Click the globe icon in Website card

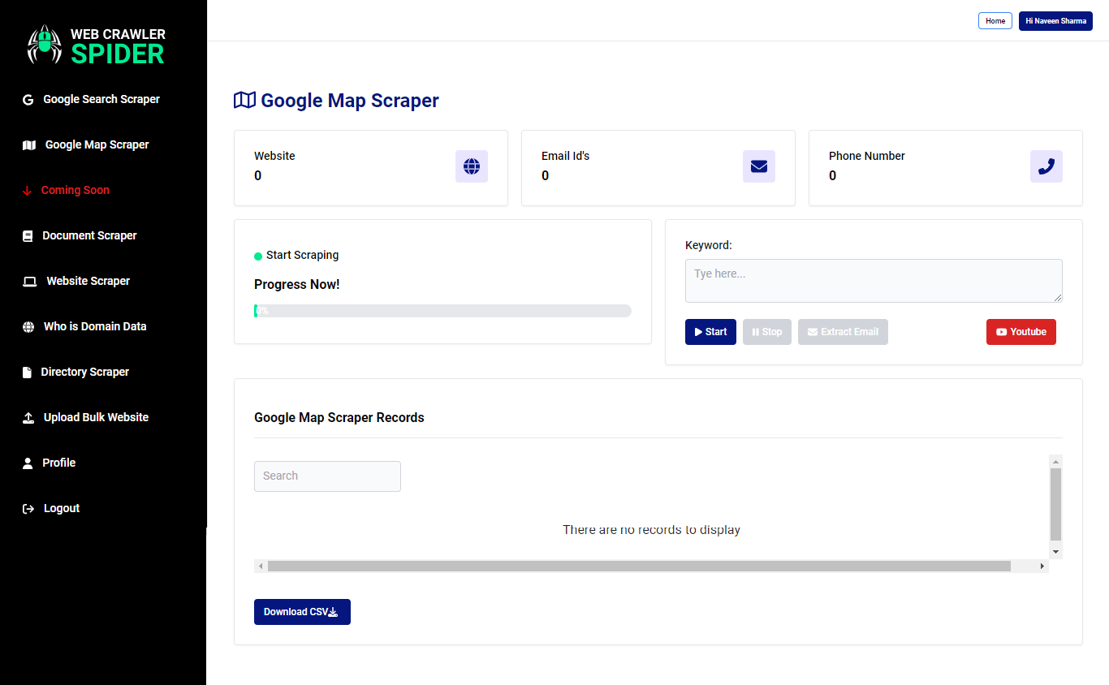[472, 166]
